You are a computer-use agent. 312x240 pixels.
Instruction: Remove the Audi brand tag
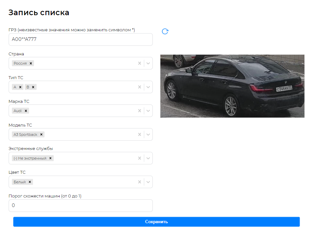click(x=26, y=111)
